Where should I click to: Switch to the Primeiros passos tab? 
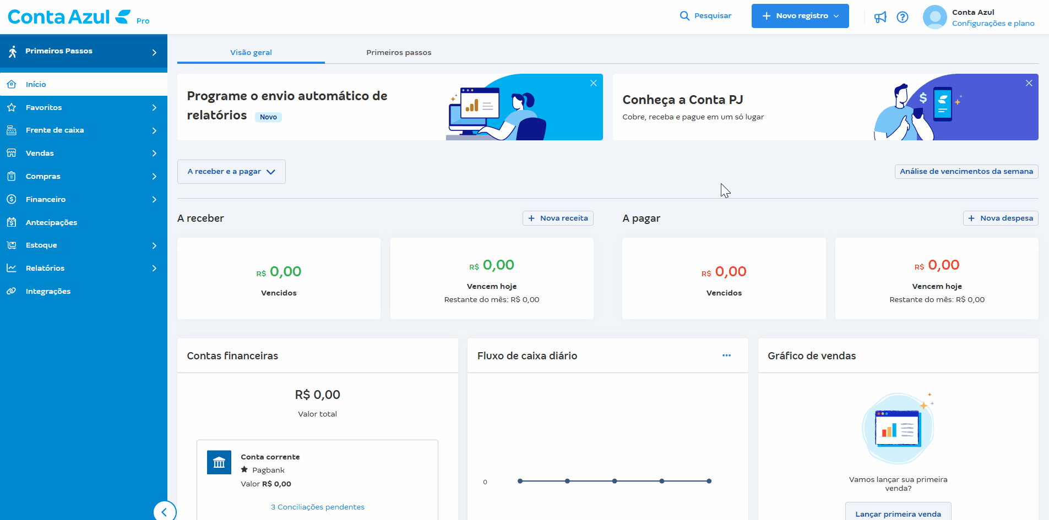(399, 52)
